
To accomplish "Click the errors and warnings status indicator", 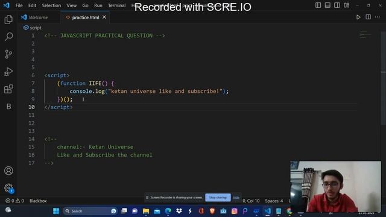I will coord(14,201).
